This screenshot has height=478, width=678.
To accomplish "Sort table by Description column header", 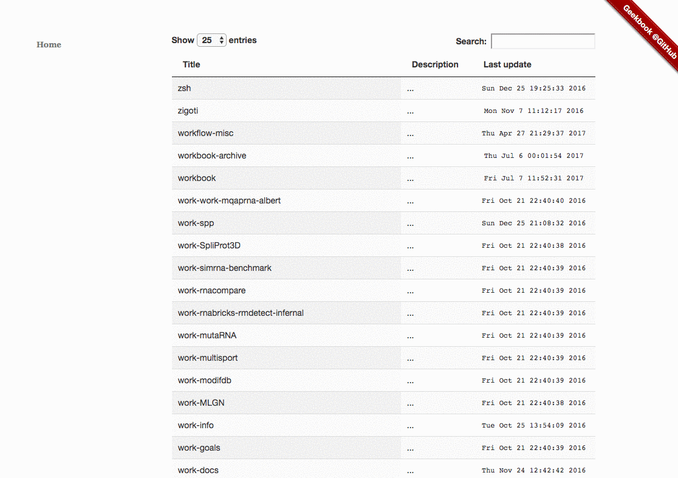I will tap(435, 64).
